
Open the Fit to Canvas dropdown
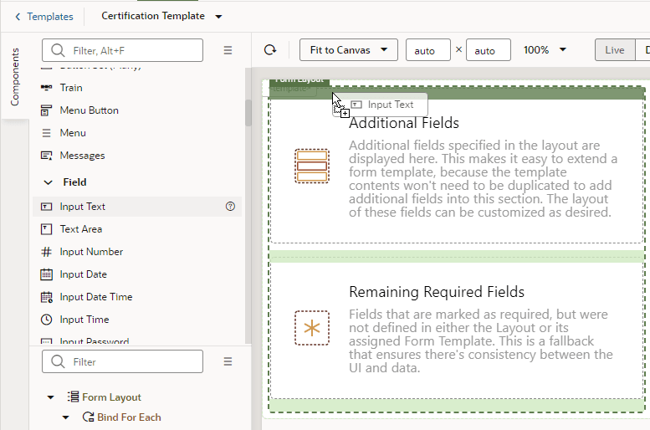click(x=348, y=50)
